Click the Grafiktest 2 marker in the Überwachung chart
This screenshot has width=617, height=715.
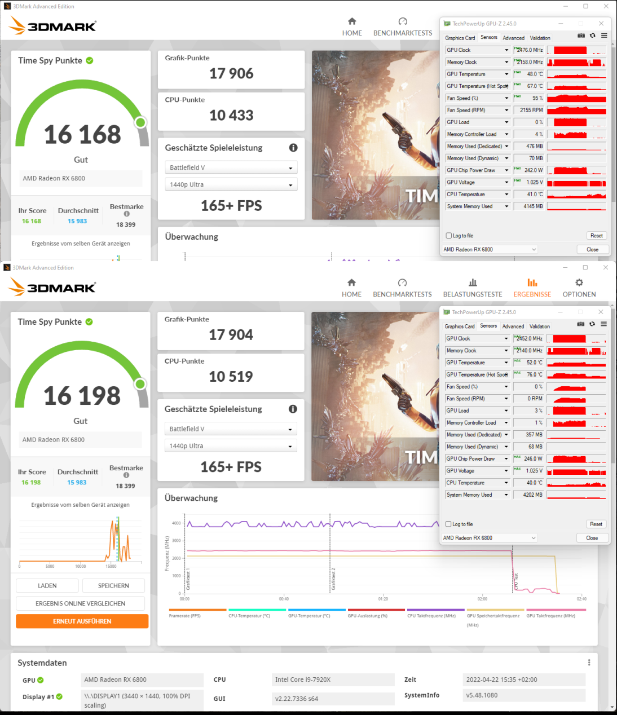click(333, 580)
